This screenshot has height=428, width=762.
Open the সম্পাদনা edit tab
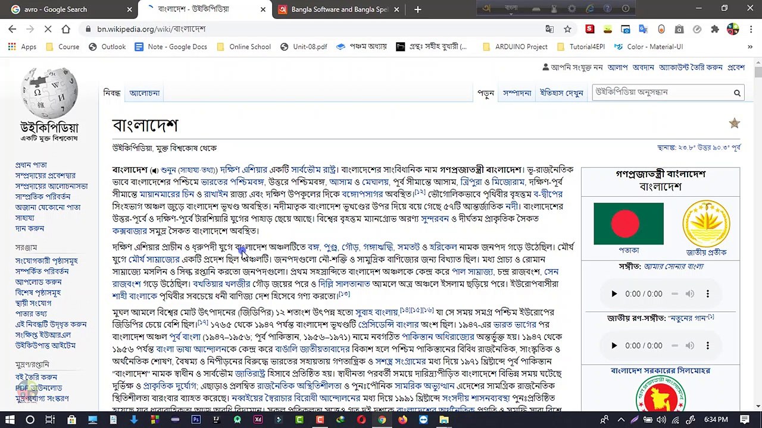point(517,93)
